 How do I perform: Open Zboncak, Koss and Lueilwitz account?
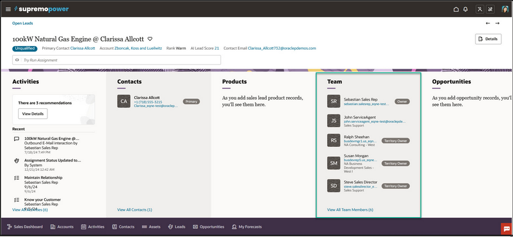click(x=138, y=49)
